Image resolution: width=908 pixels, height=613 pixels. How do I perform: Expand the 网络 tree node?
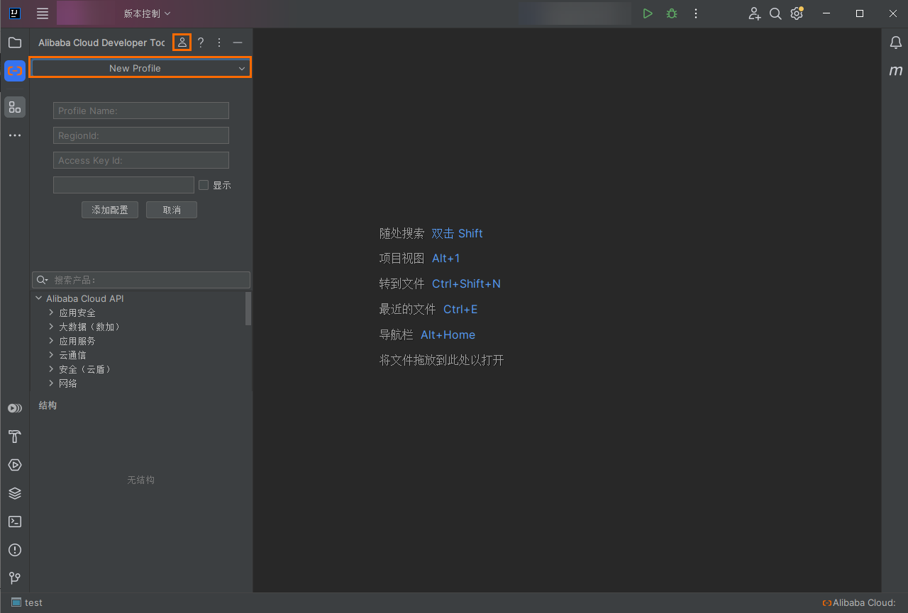coord(51,383)
